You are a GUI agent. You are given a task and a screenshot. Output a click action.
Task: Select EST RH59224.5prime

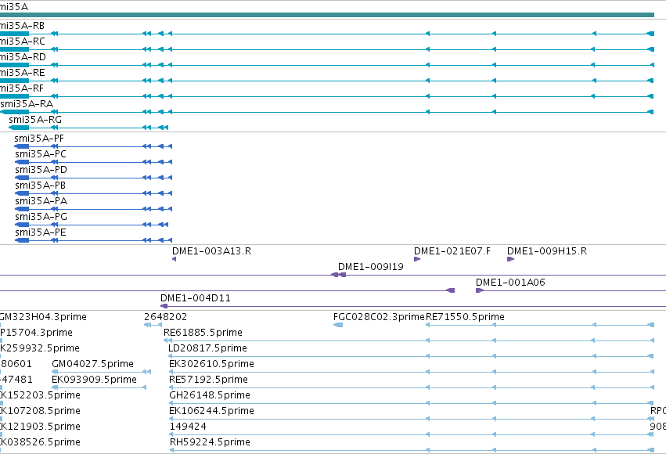210,443
